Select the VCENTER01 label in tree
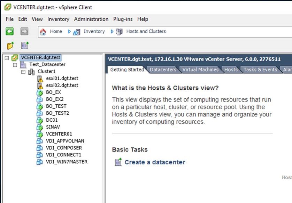292x203 pixels. 59,134
